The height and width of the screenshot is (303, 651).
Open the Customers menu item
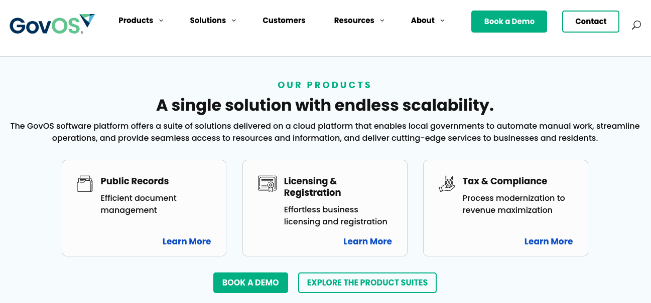coord(284,21)
